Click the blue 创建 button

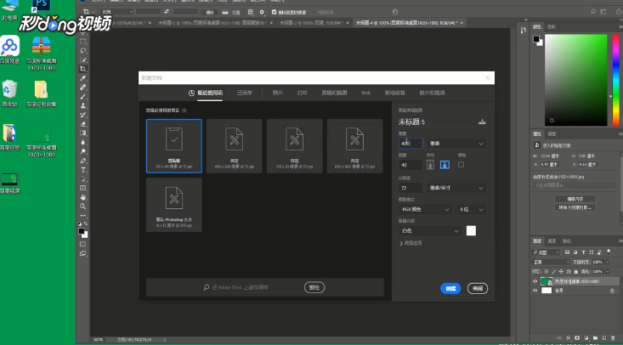[450, 289]
